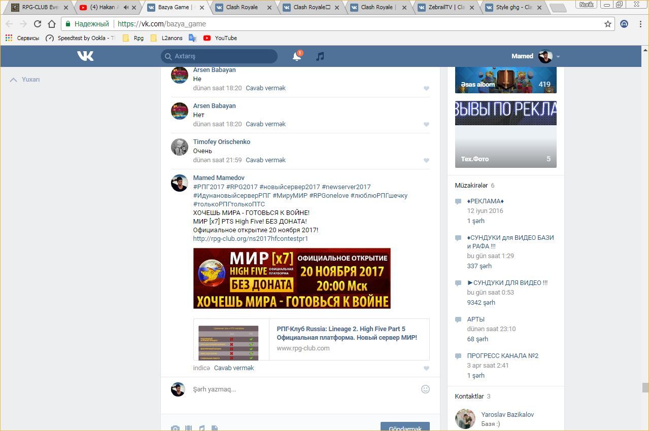Like Mamed Mamedov's comment
Screen dimensions: 649x431
[426, 368]
